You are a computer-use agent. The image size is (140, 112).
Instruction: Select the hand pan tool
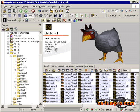pos(112,11)
